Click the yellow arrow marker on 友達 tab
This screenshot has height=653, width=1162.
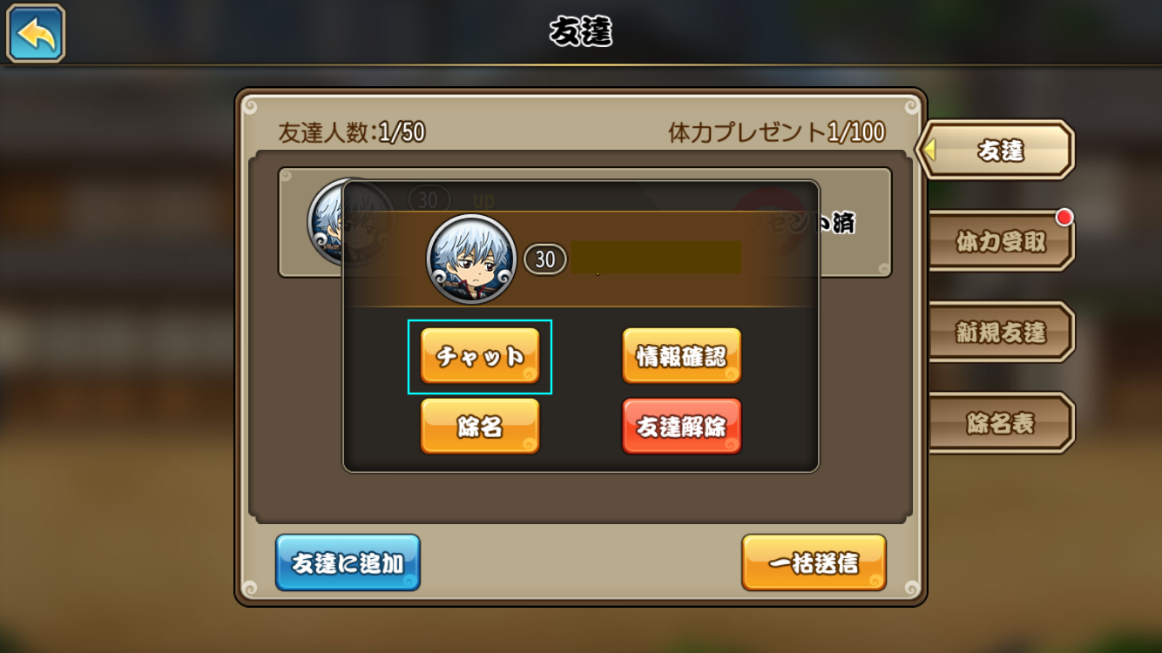point(929,151)
